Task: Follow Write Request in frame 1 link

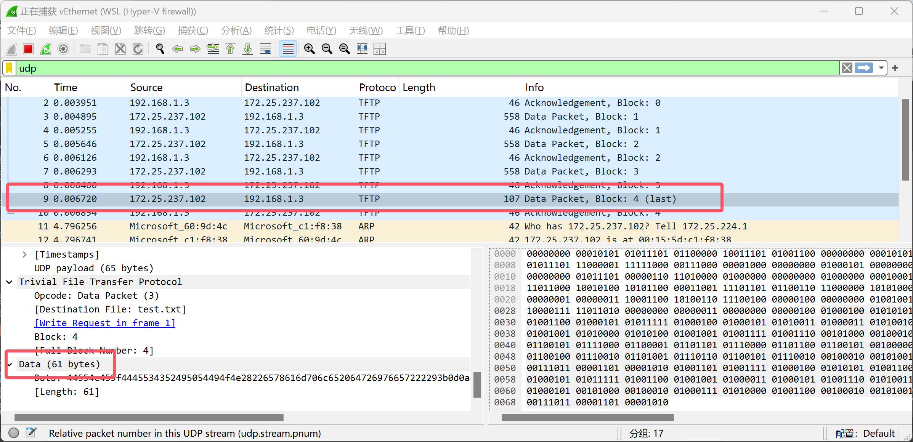Action: point(105,323)
